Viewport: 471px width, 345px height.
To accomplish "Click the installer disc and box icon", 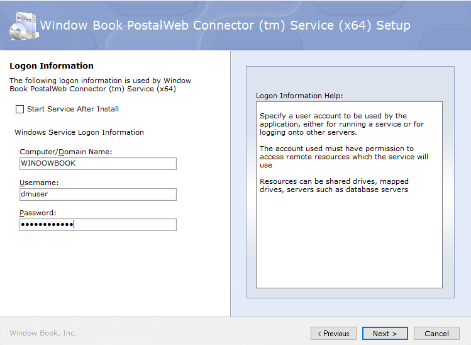I will click(x=24, y=26).
